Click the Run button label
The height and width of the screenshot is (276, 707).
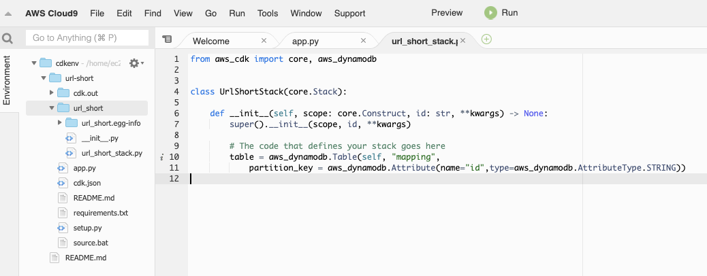[x=510, y=13]
